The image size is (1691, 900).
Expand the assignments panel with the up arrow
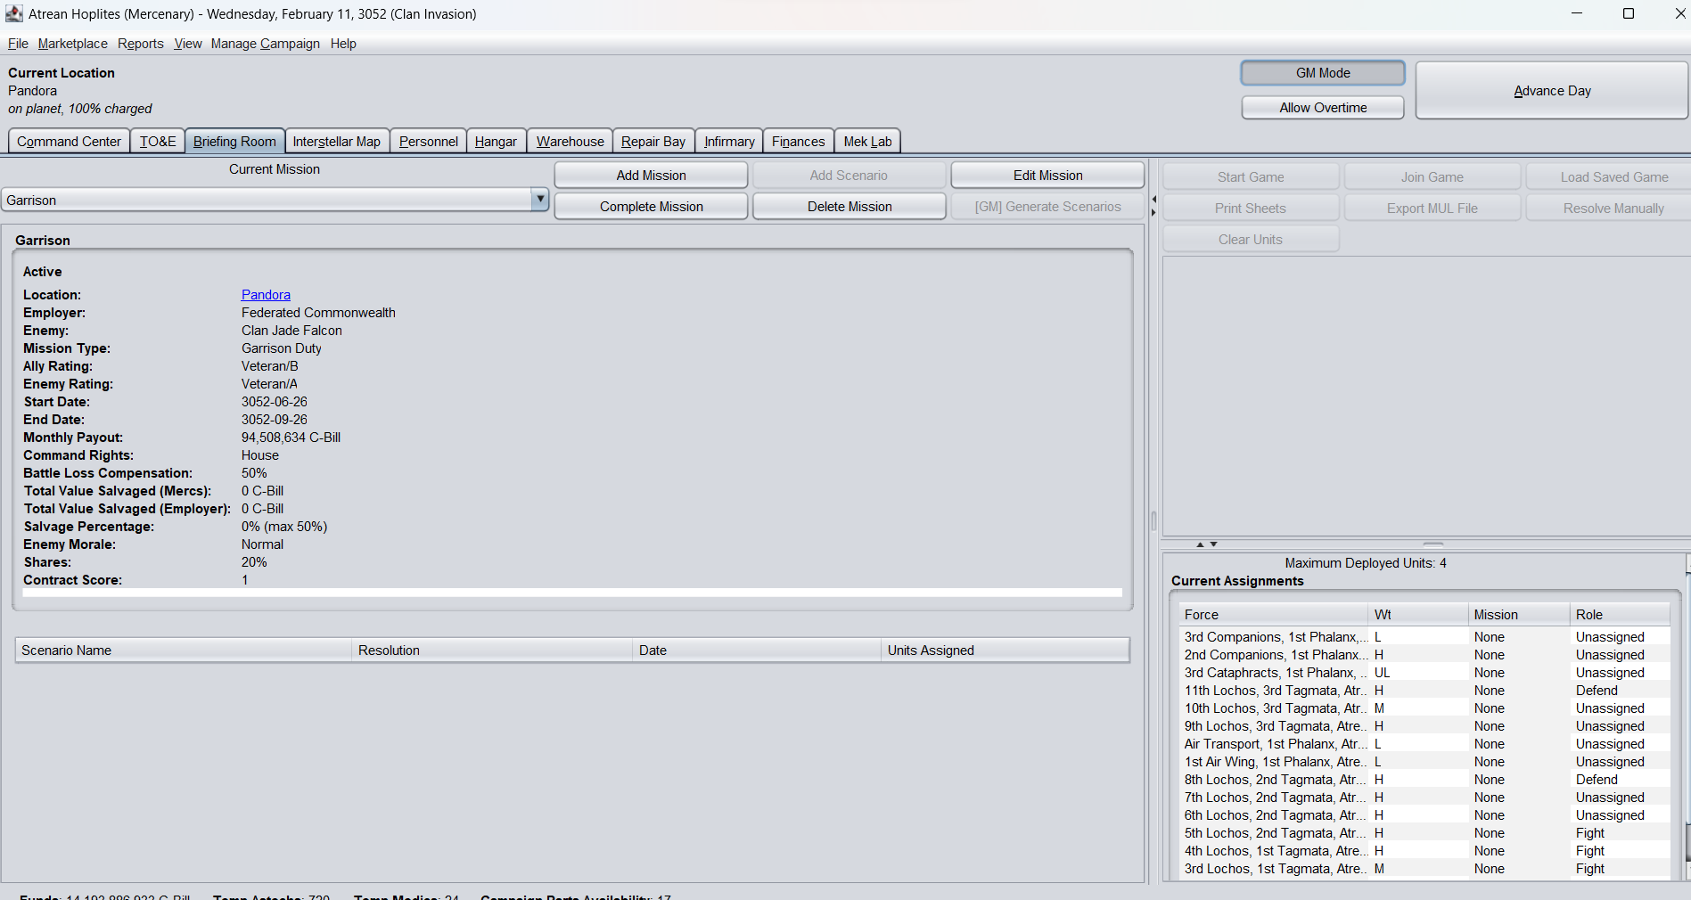(x=1200, y=544)
